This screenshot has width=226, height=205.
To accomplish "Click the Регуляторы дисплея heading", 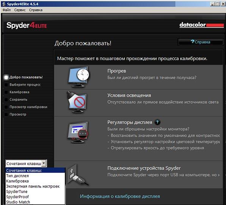I will tap(130, 122).
